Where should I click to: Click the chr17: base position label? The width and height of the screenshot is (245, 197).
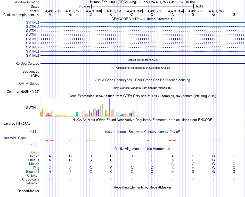(34, 11)
